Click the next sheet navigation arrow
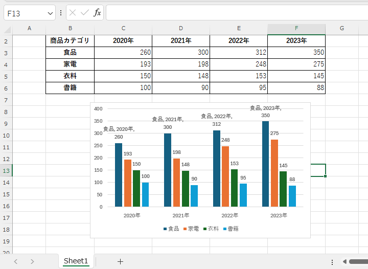This screenshot has height=269, width=368. click(x=32, y=261)
